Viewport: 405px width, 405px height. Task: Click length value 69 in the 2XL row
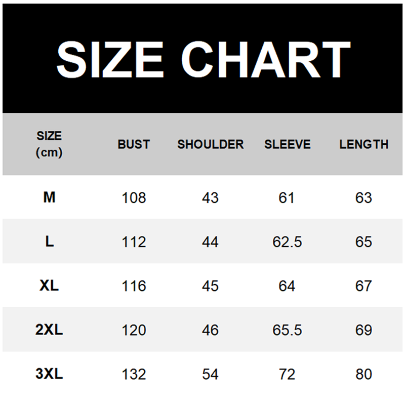363,330
